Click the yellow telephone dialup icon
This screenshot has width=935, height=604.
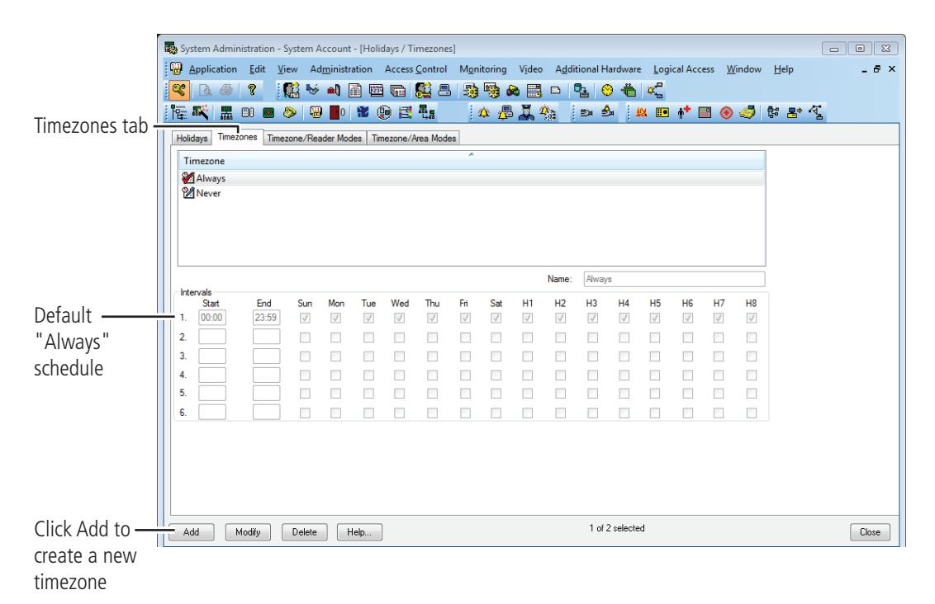(x=290, y=112)
